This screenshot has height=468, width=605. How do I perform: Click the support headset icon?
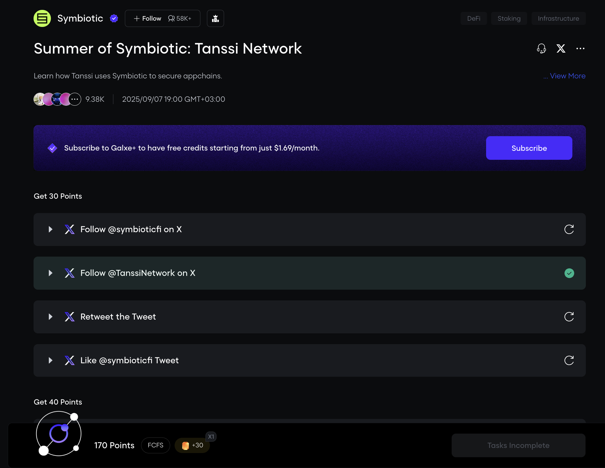[541, 48]
